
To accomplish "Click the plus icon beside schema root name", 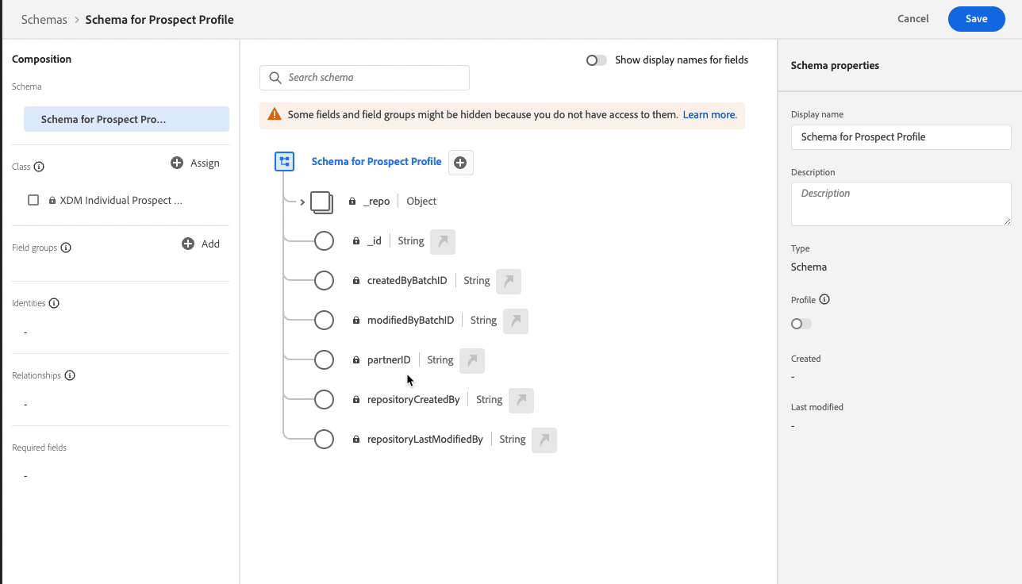I will click(x=460, y=163).
